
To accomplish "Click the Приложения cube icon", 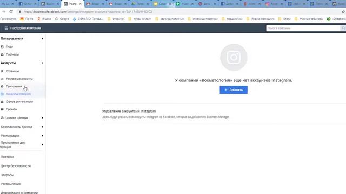I will coord(2,86).
